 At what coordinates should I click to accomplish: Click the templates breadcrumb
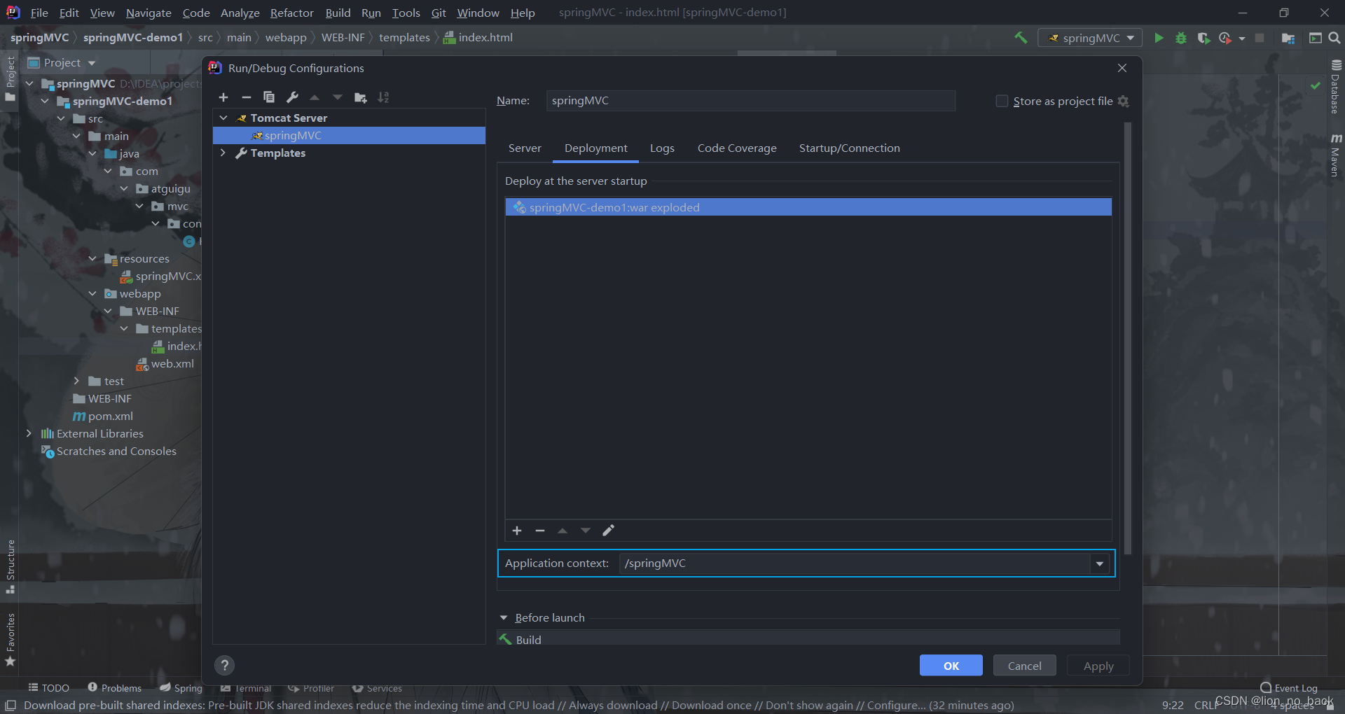(404, 38)
